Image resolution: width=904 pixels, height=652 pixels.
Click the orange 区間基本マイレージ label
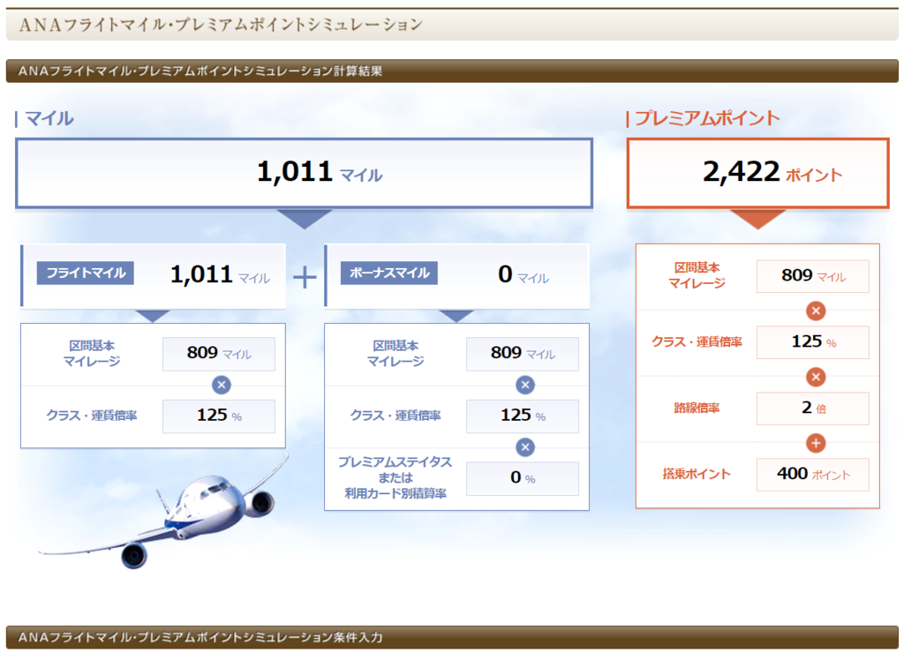click(697, 275)
